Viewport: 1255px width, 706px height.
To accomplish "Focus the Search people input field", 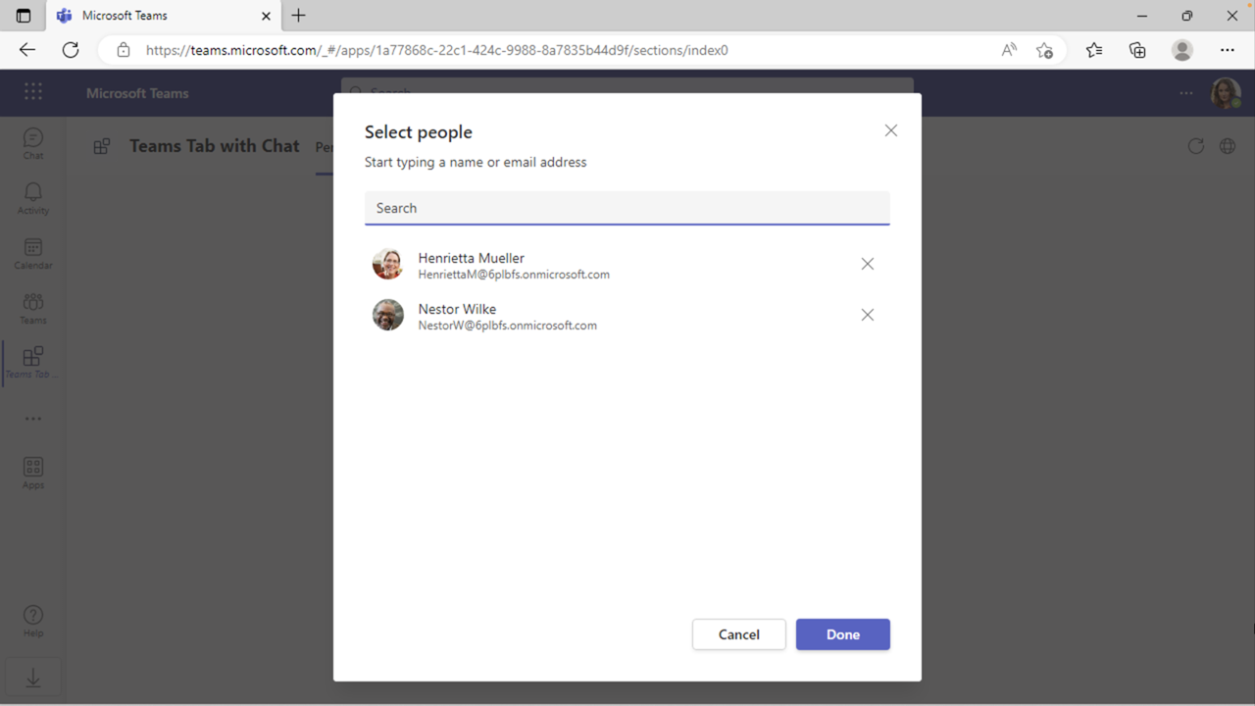I will pos(627,208).
